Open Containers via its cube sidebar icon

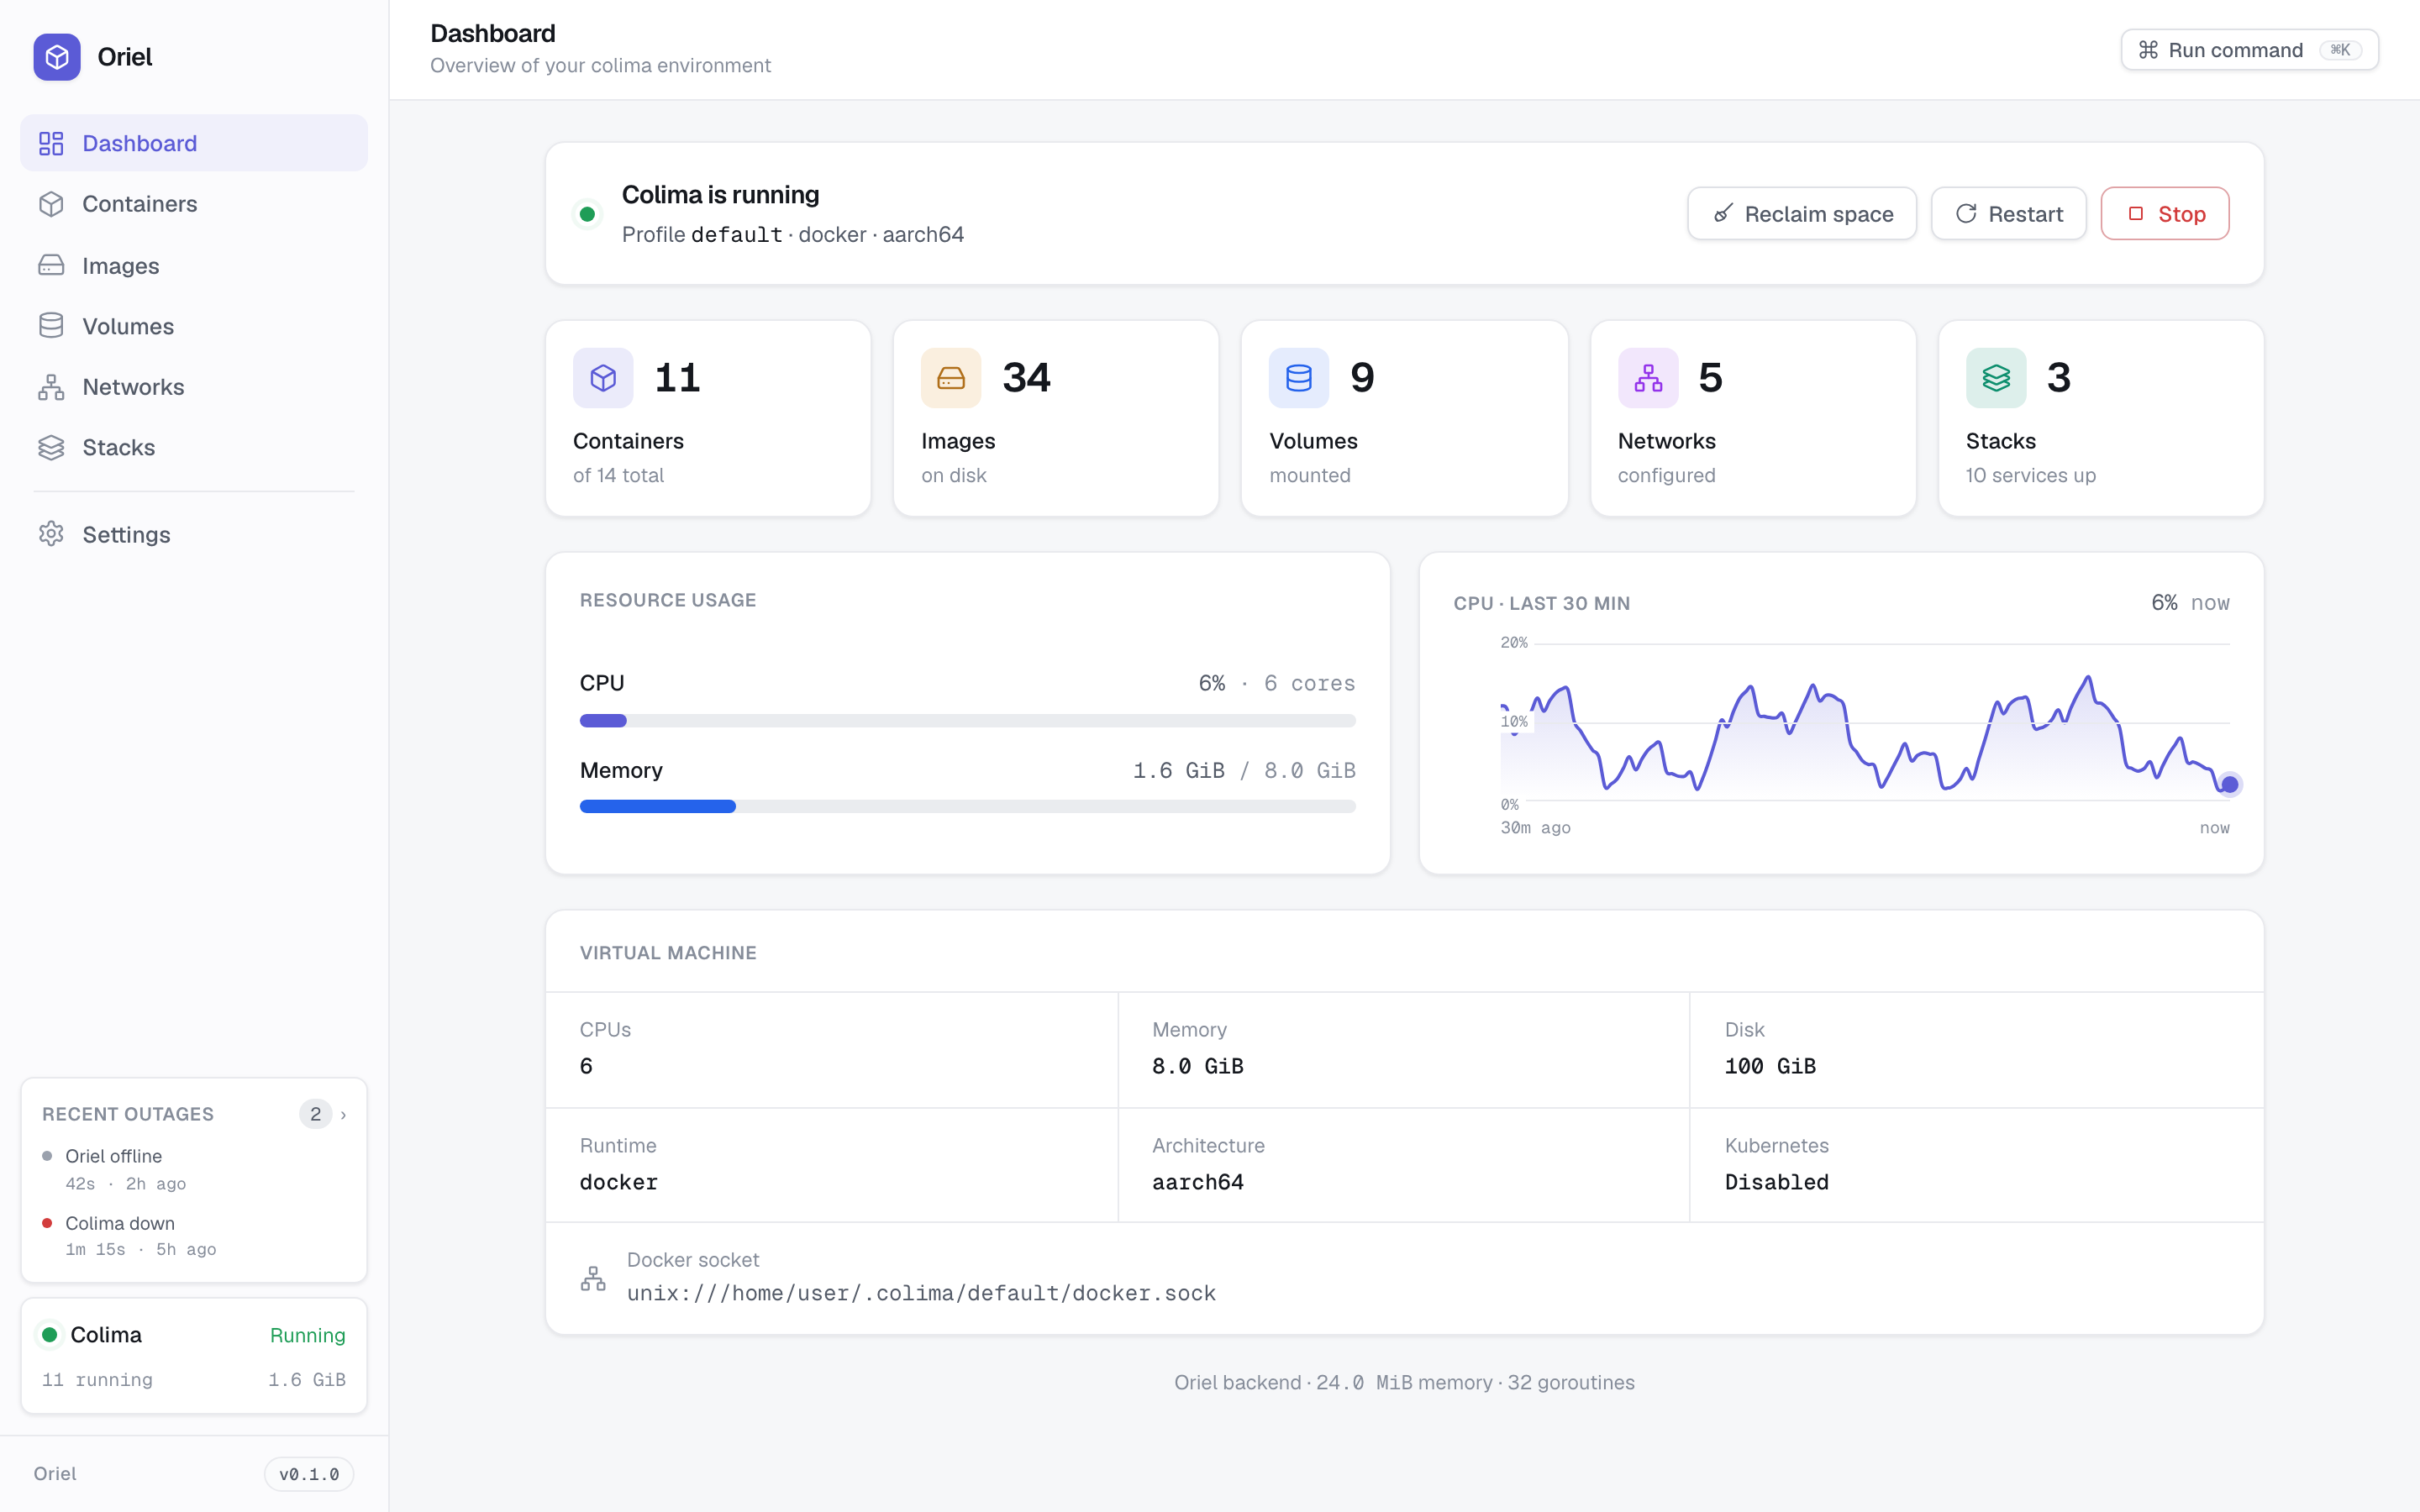pyautogui.click(x=51, y=204)
